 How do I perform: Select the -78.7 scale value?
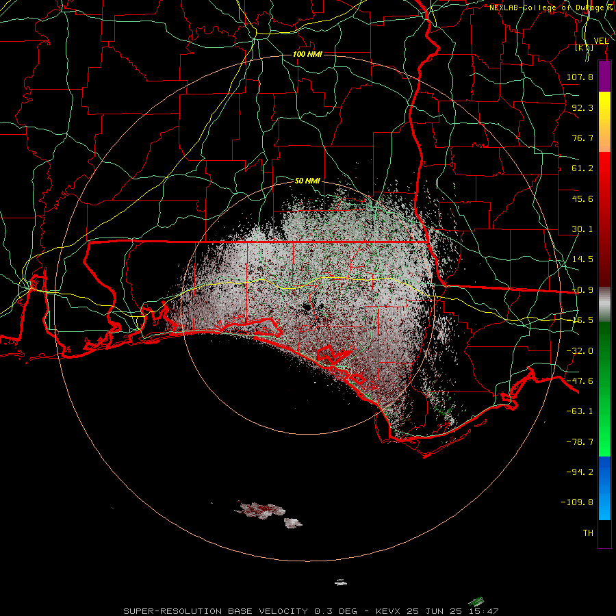click(x=580, y=442)
